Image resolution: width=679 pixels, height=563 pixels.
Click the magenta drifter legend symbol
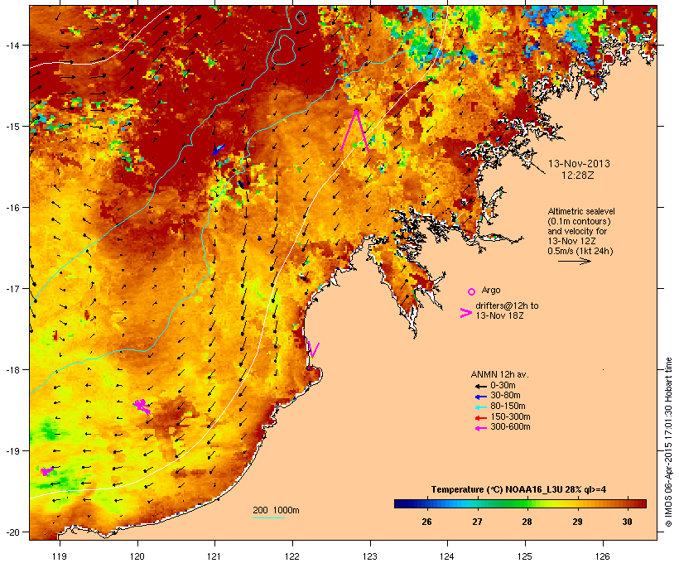(465, 313)
